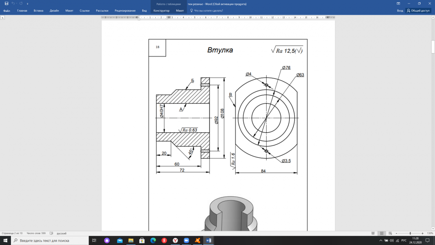Open the Windows Start menu
The image size is (435, 245).
click(x=5, y=241)
